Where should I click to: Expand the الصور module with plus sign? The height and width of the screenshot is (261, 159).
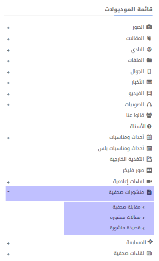pos(8,28)
